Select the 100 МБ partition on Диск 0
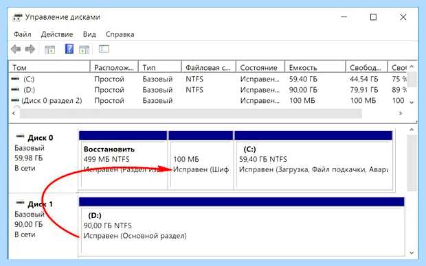 201,160
